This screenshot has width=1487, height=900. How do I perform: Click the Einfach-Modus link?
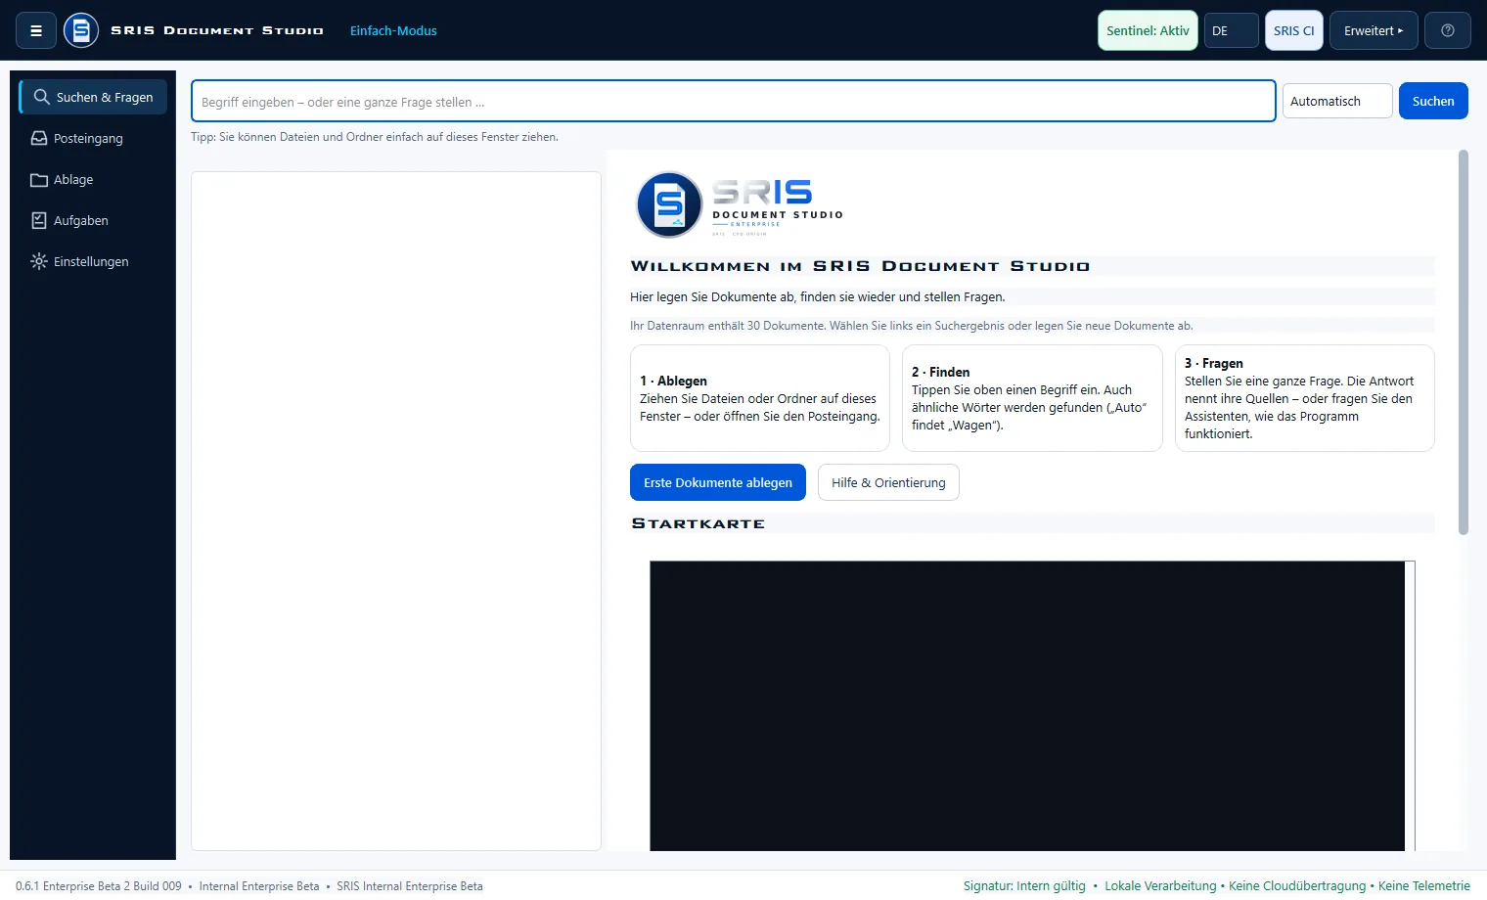(x=393, y=30)
